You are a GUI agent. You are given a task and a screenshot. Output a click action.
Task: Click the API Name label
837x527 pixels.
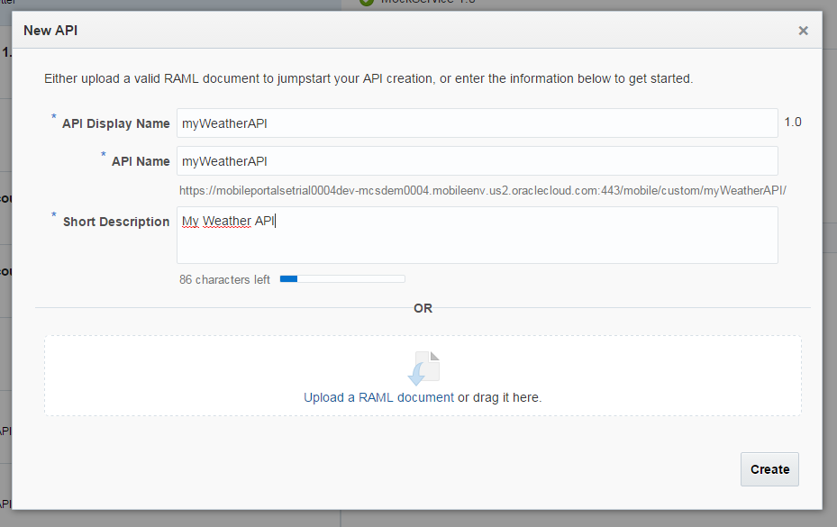click(x=141, y=161)
